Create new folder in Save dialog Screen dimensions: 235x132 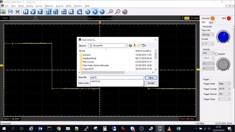139,45
